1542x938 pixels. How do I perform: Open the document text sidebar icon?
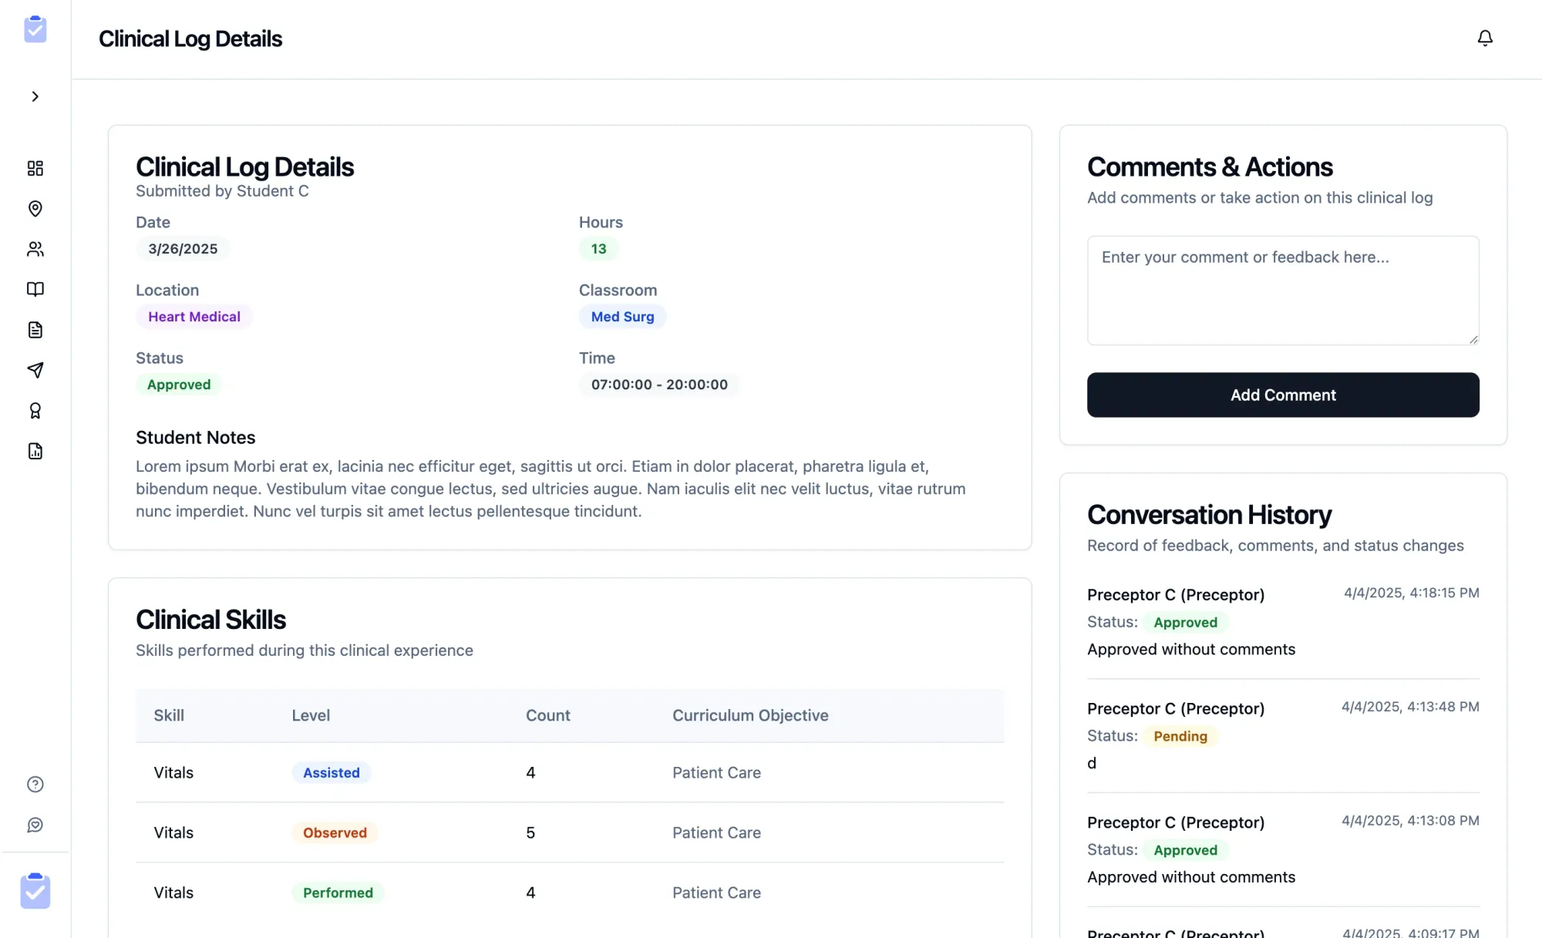click(x=35, y=330)
